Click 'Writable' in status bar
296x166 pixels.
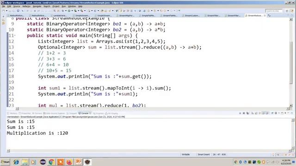pos(185,154)
